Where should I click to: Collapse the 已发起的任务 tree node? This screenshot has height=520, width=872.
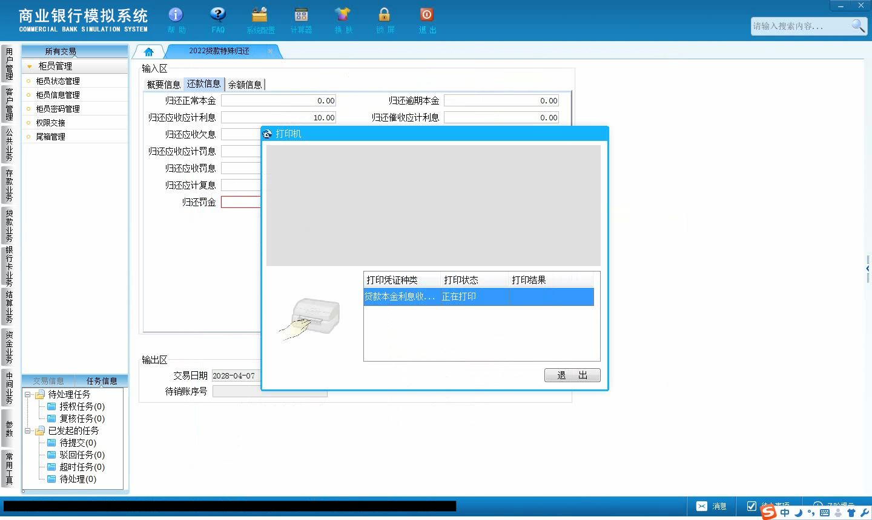28,431
